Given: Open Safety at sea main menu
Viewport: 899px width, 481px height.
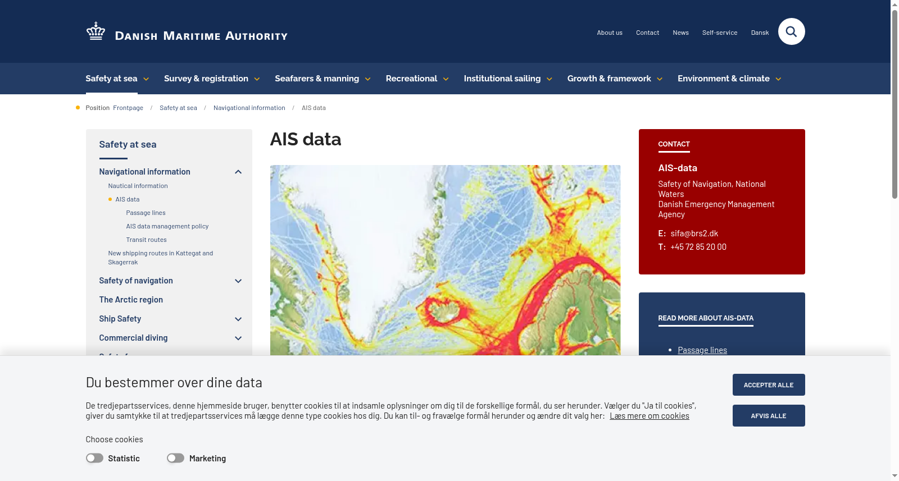Looking at the screenshot, I should [x=111, y=79].
